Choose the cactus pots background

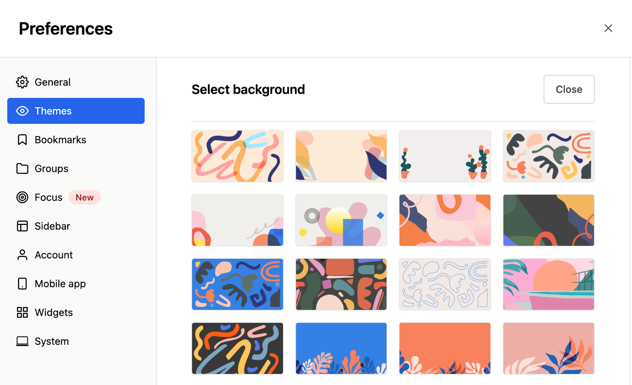click(x=444, y=156)
